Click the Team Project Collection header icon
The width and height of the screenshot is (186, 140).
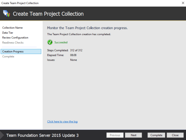[7, 13]
